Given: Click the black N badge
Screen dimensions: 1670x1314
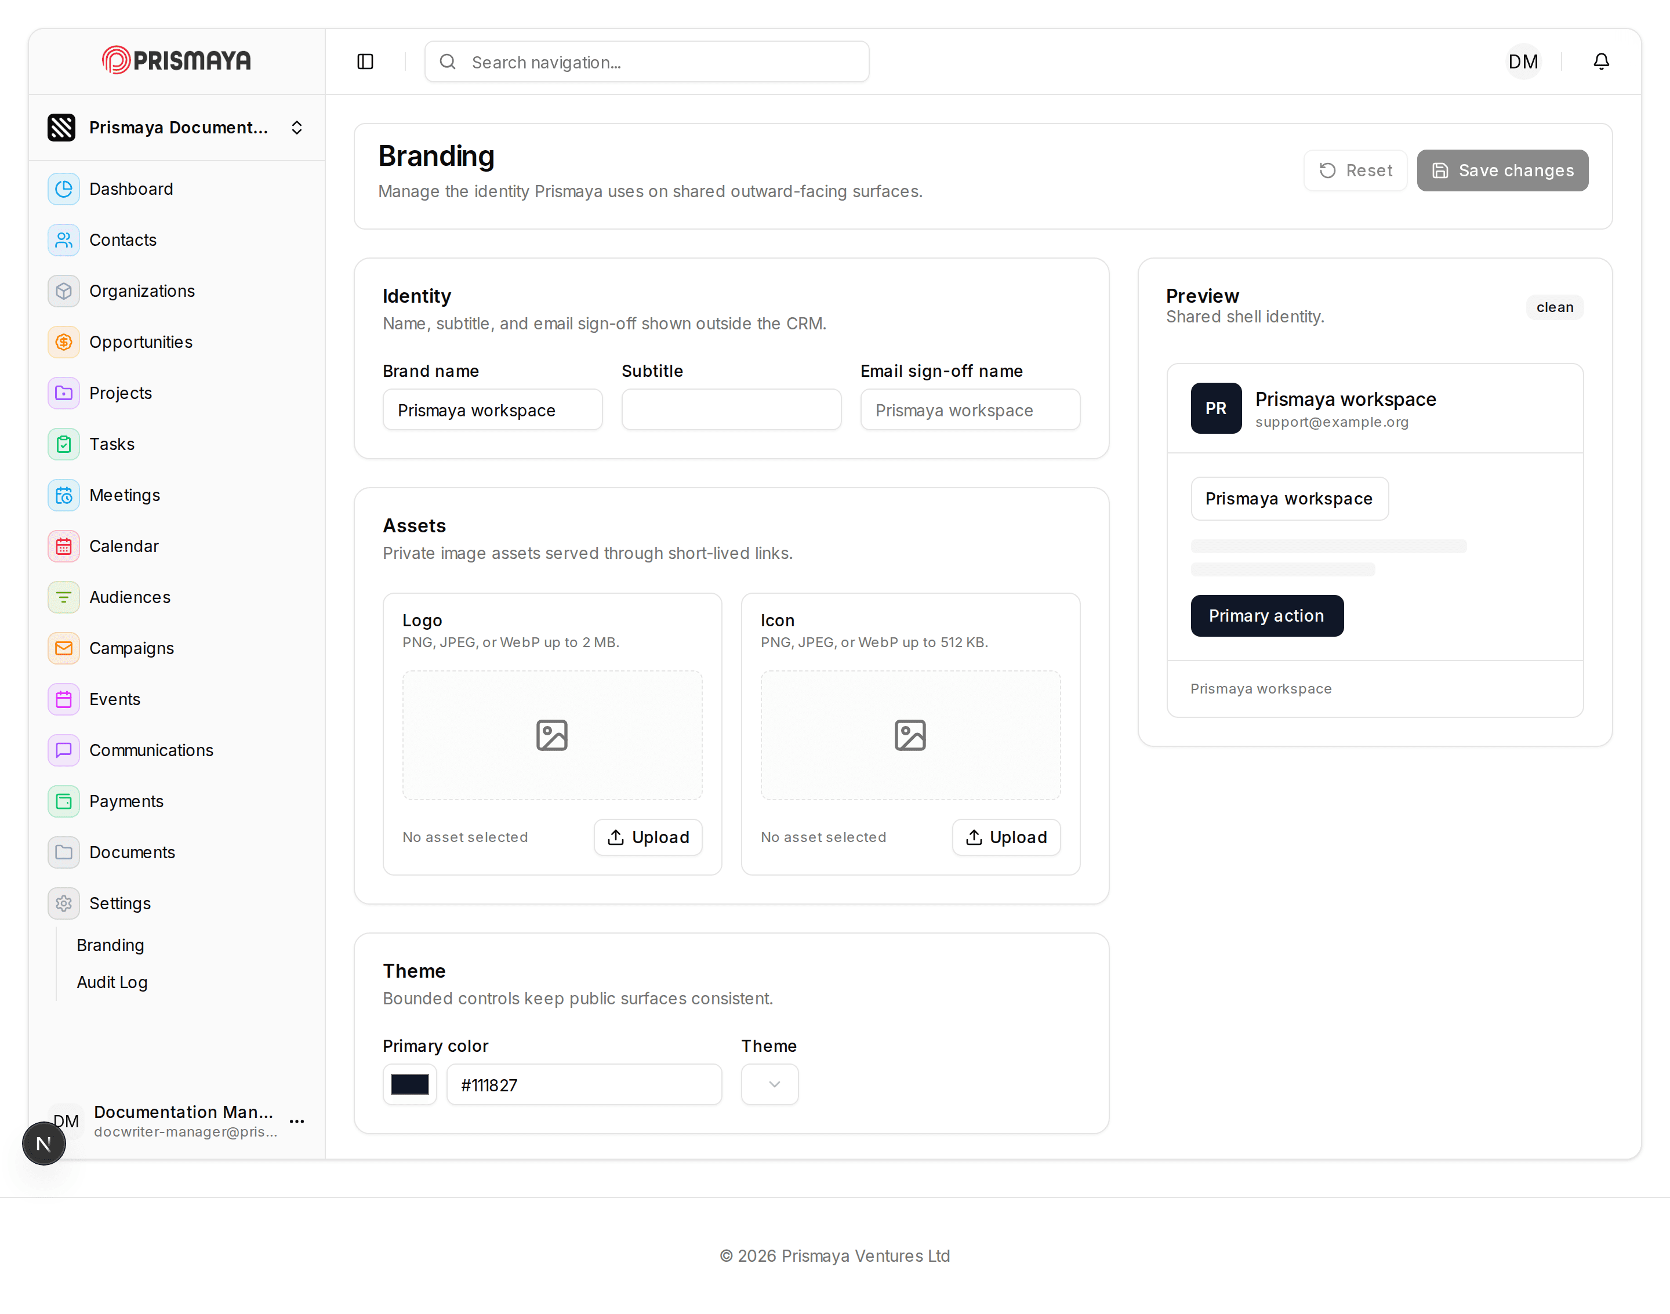Looking at the screenshot, I should pos(44,1144).
